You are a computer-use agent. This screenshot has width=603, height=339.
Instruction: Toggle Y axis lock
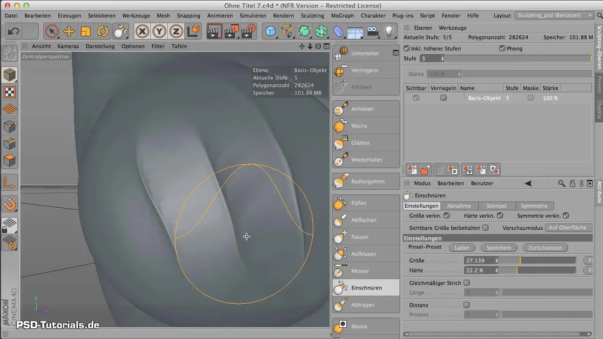pos(159,32)
